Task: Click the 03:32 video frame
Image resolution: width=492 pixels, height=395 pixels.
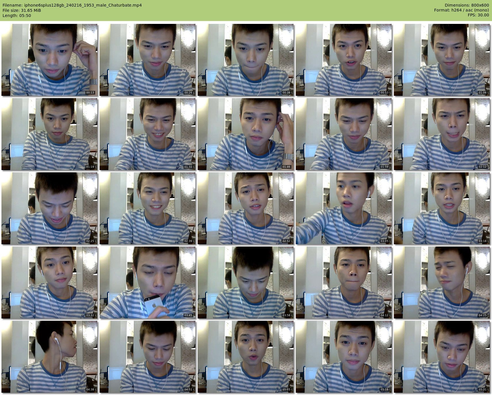Action: [49, 283]
